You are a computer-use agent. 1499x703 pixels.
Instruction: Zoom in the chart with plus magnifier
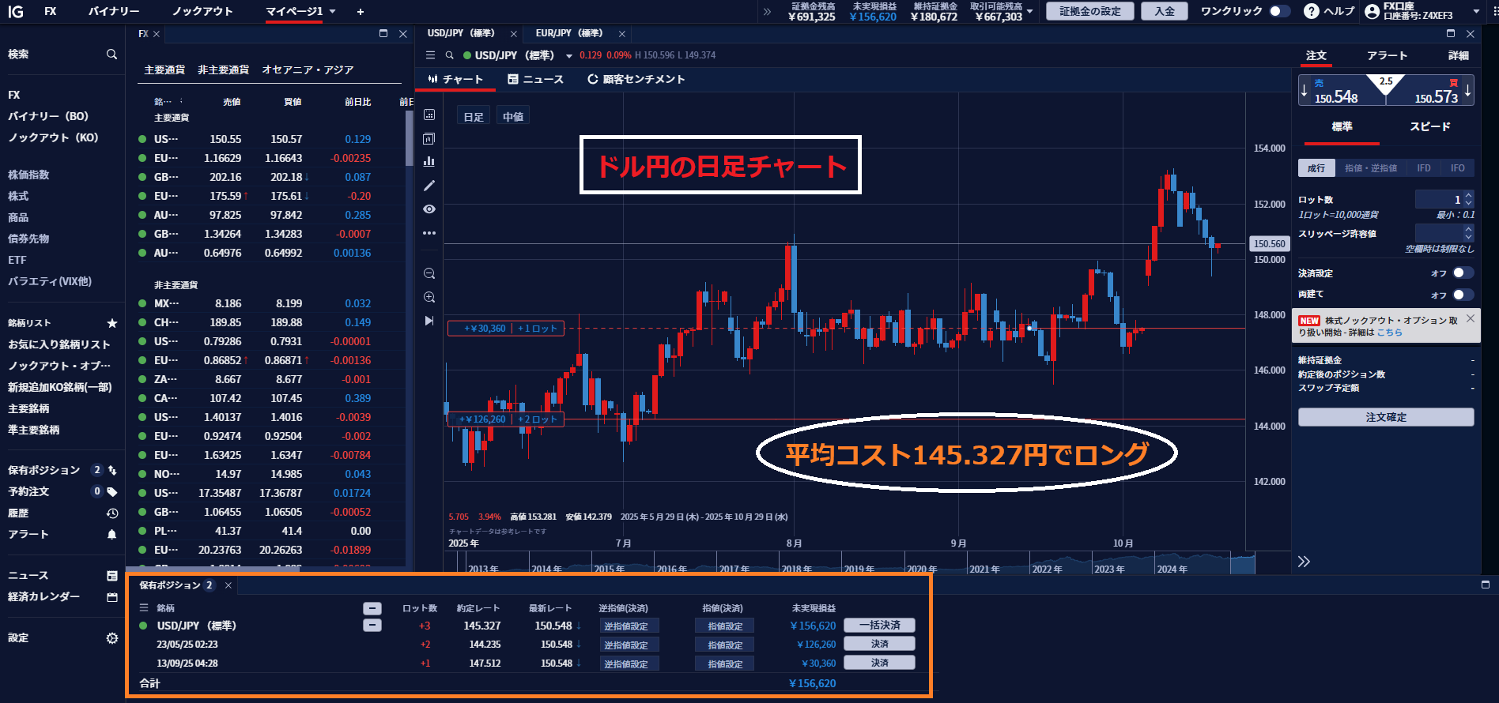click(429, 298)
